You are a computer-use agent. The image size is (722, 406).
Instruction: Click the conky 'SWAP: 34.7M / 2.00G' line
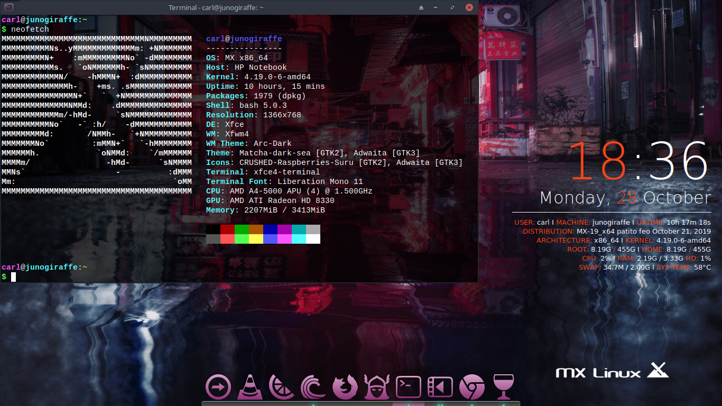click(646, 267)
